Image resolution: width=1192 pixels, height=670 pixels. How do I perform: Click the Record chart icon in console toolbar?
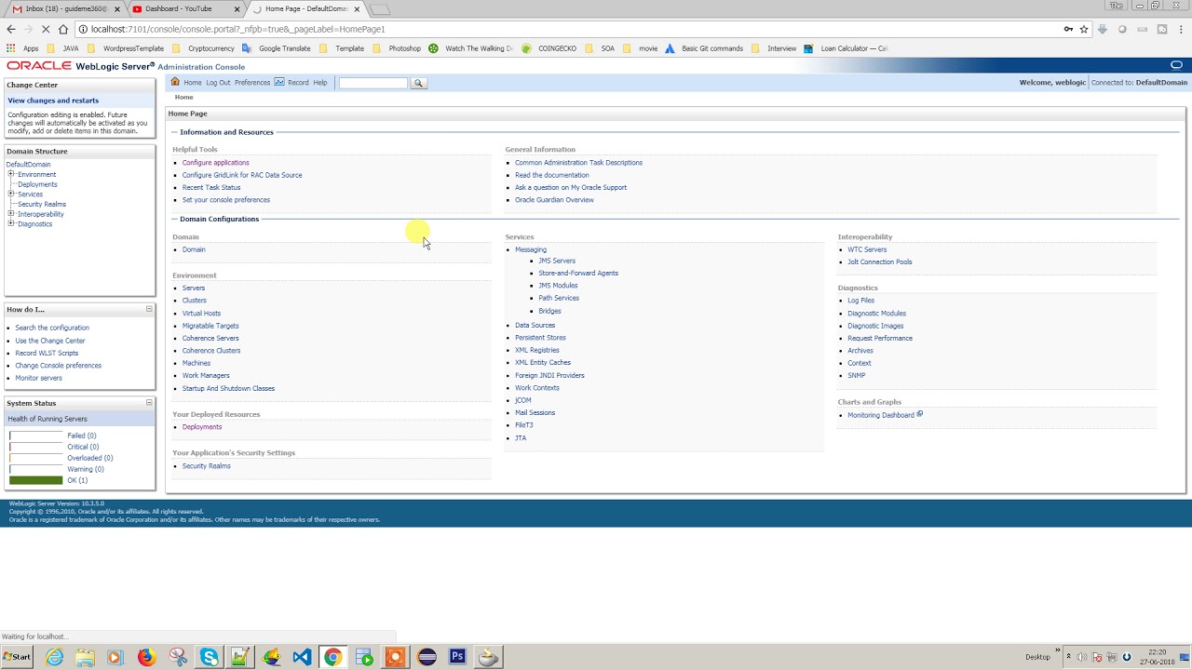(279, 82)
